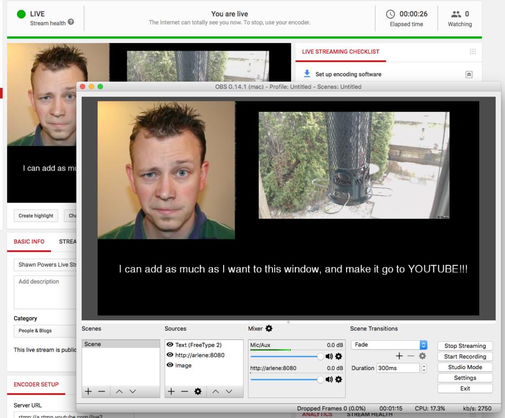The image size is (505, 418).
Task: Hide the Text (FreeType 2) source
Action: point(170,345)
